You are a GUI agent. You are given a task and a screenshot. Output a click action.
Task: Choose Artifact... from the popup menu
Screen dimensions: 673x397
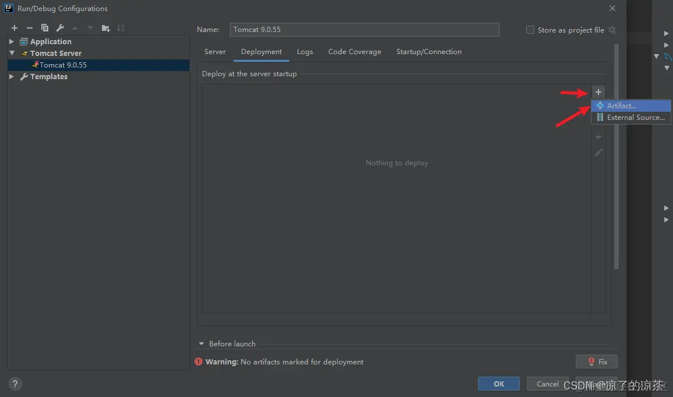coord(631,105)
